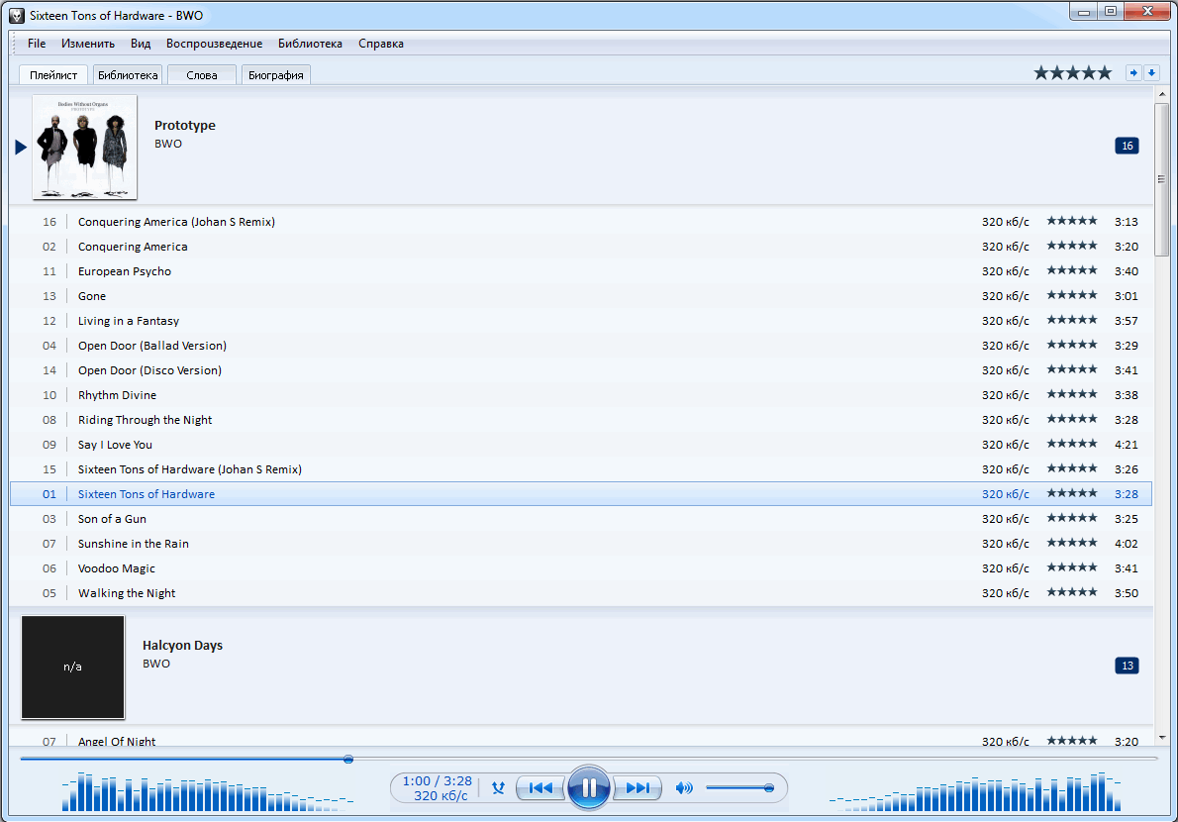Select the track Say I Love You
The image size is (1178, 822).
pyautogui.click(x=115, y=445)
